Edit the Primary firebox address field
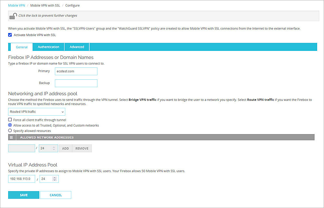 (76, 71)
